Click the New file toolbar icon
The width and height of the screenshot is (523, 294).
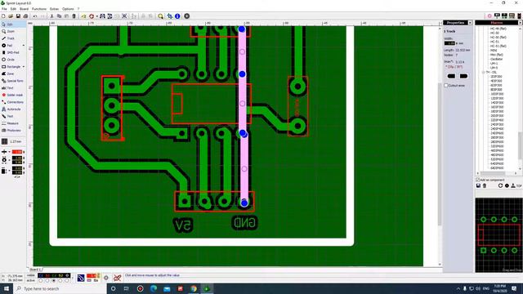[x=3, y=16]
